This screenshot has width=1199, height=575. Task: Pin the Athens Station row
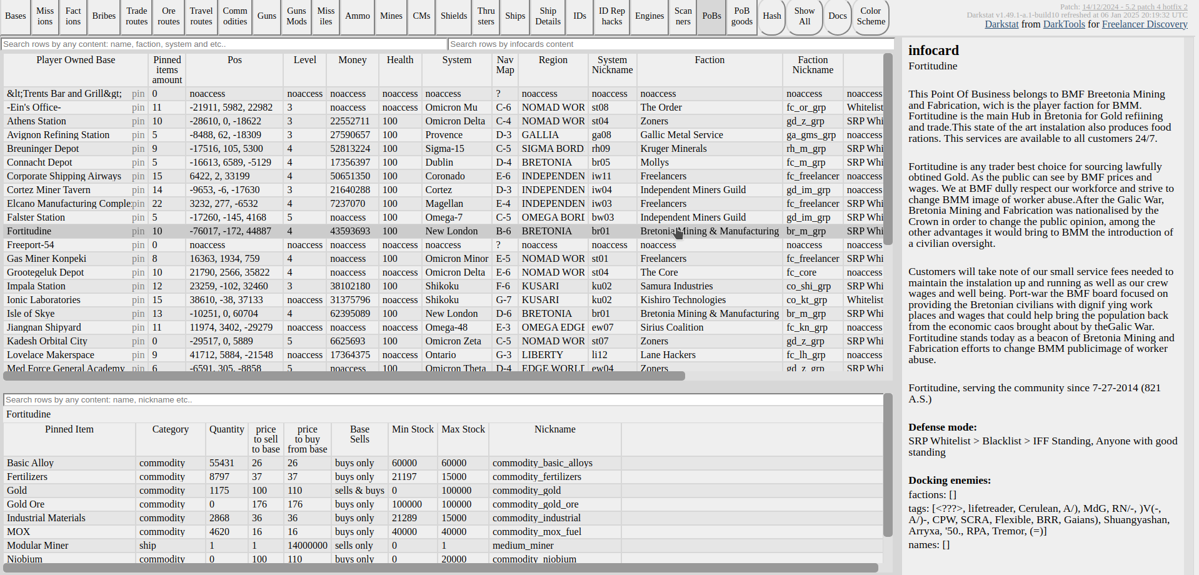[x=138, y=121]
